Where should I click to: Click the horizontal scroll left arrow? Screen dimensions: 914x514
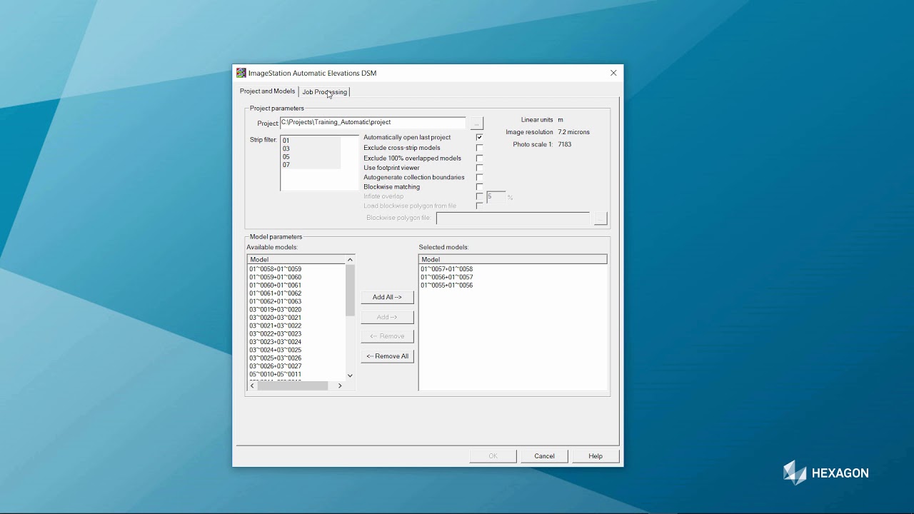tap(252, 385)
